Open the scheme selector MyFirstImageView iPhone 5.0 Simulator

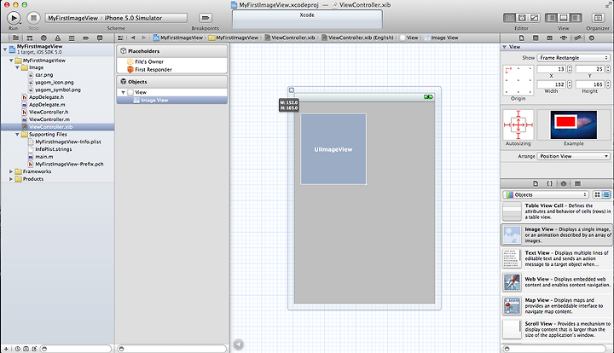pyautogui.click(x=116, y=18)
